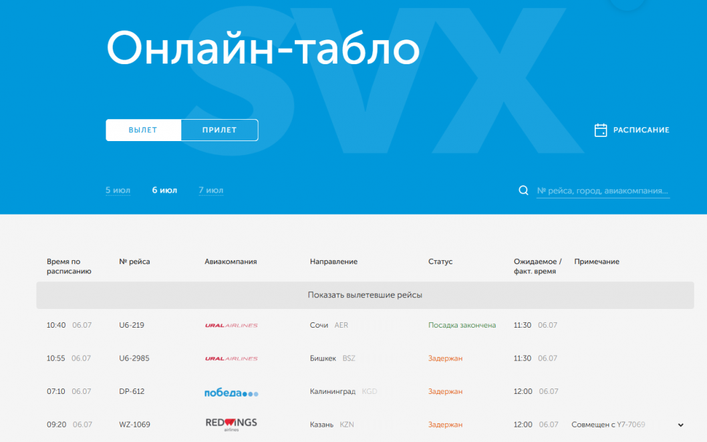Click the Время по расписанию column header

coord(69,266)
